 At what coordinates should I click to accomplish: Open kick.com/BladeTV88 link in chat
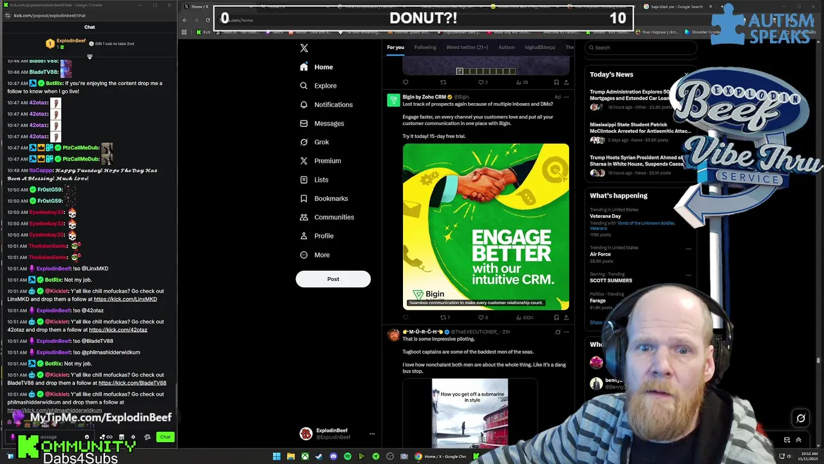click(x=132, y=383)
